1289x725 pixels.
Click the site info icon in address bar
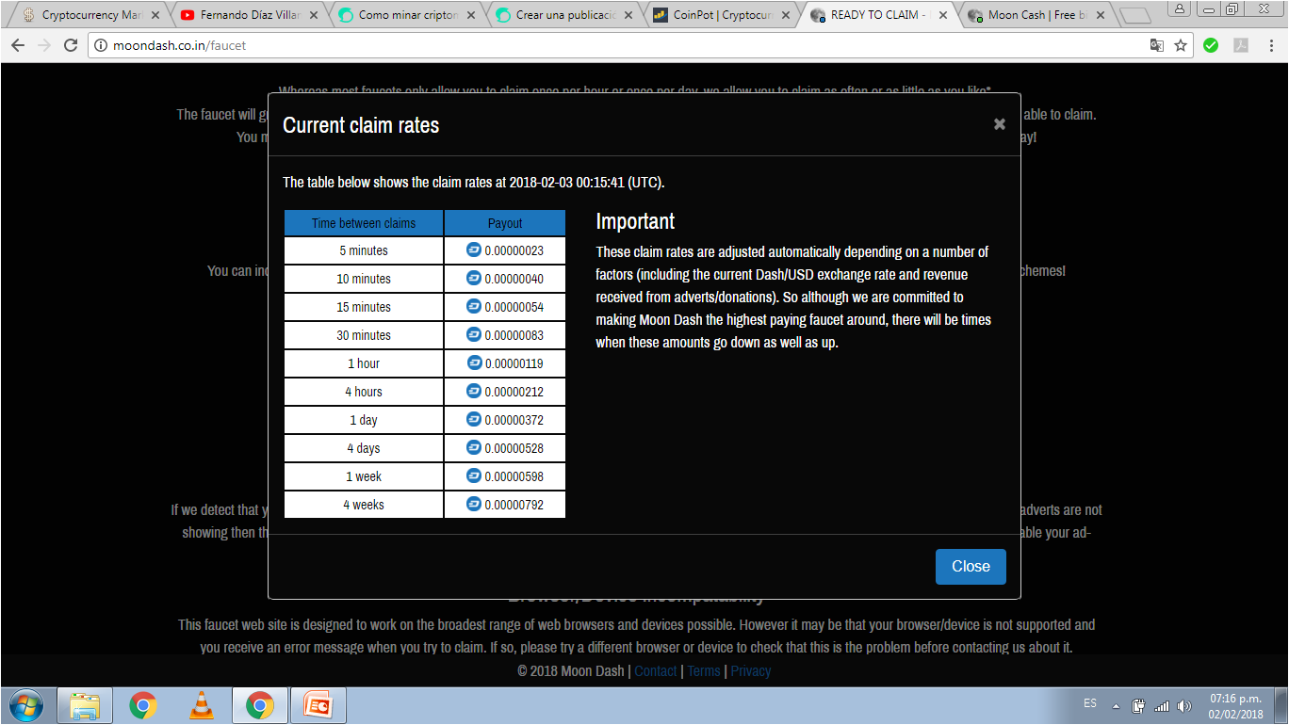(x=102, y=45)
